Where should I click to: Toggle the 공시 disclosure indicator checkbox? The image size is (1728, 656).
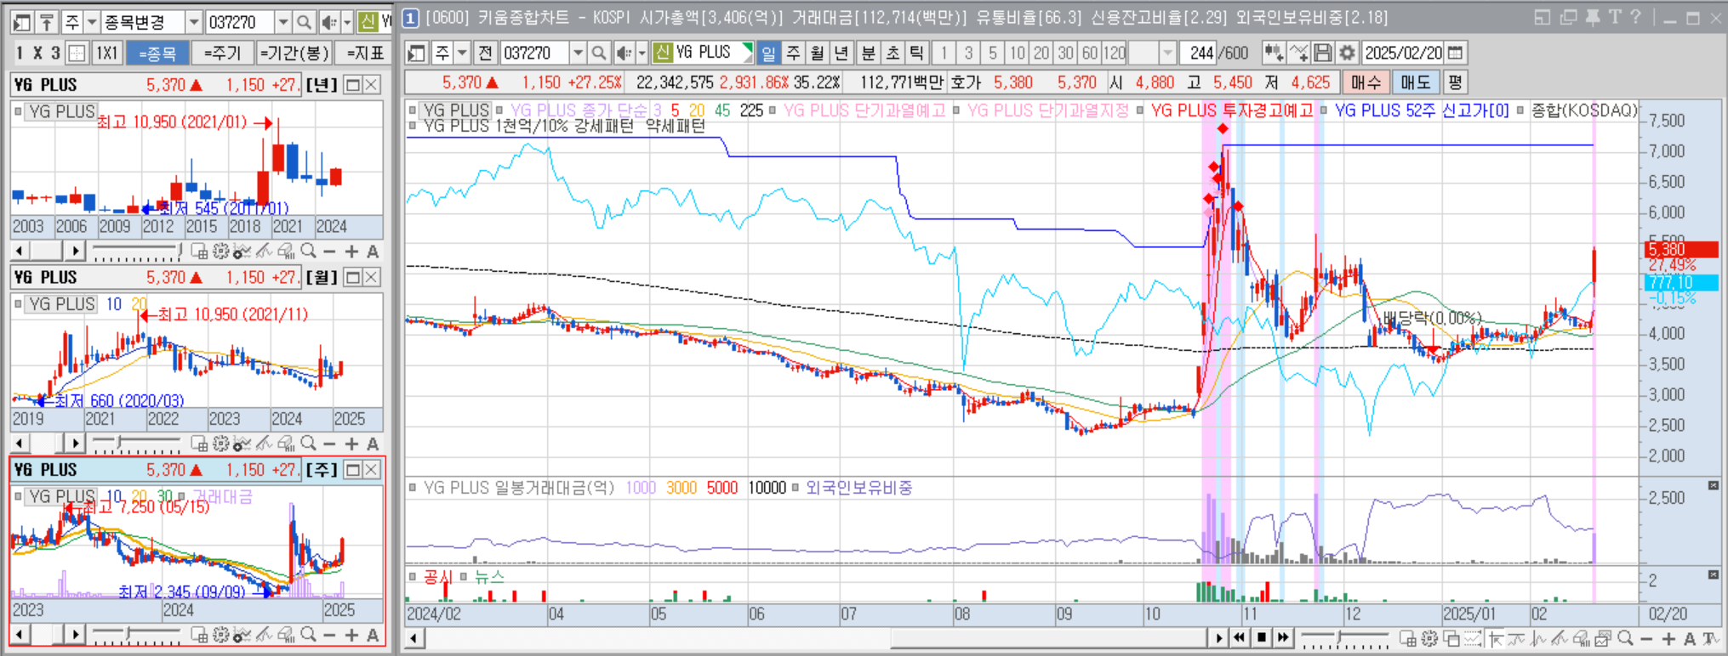click(x=413, y=576)
